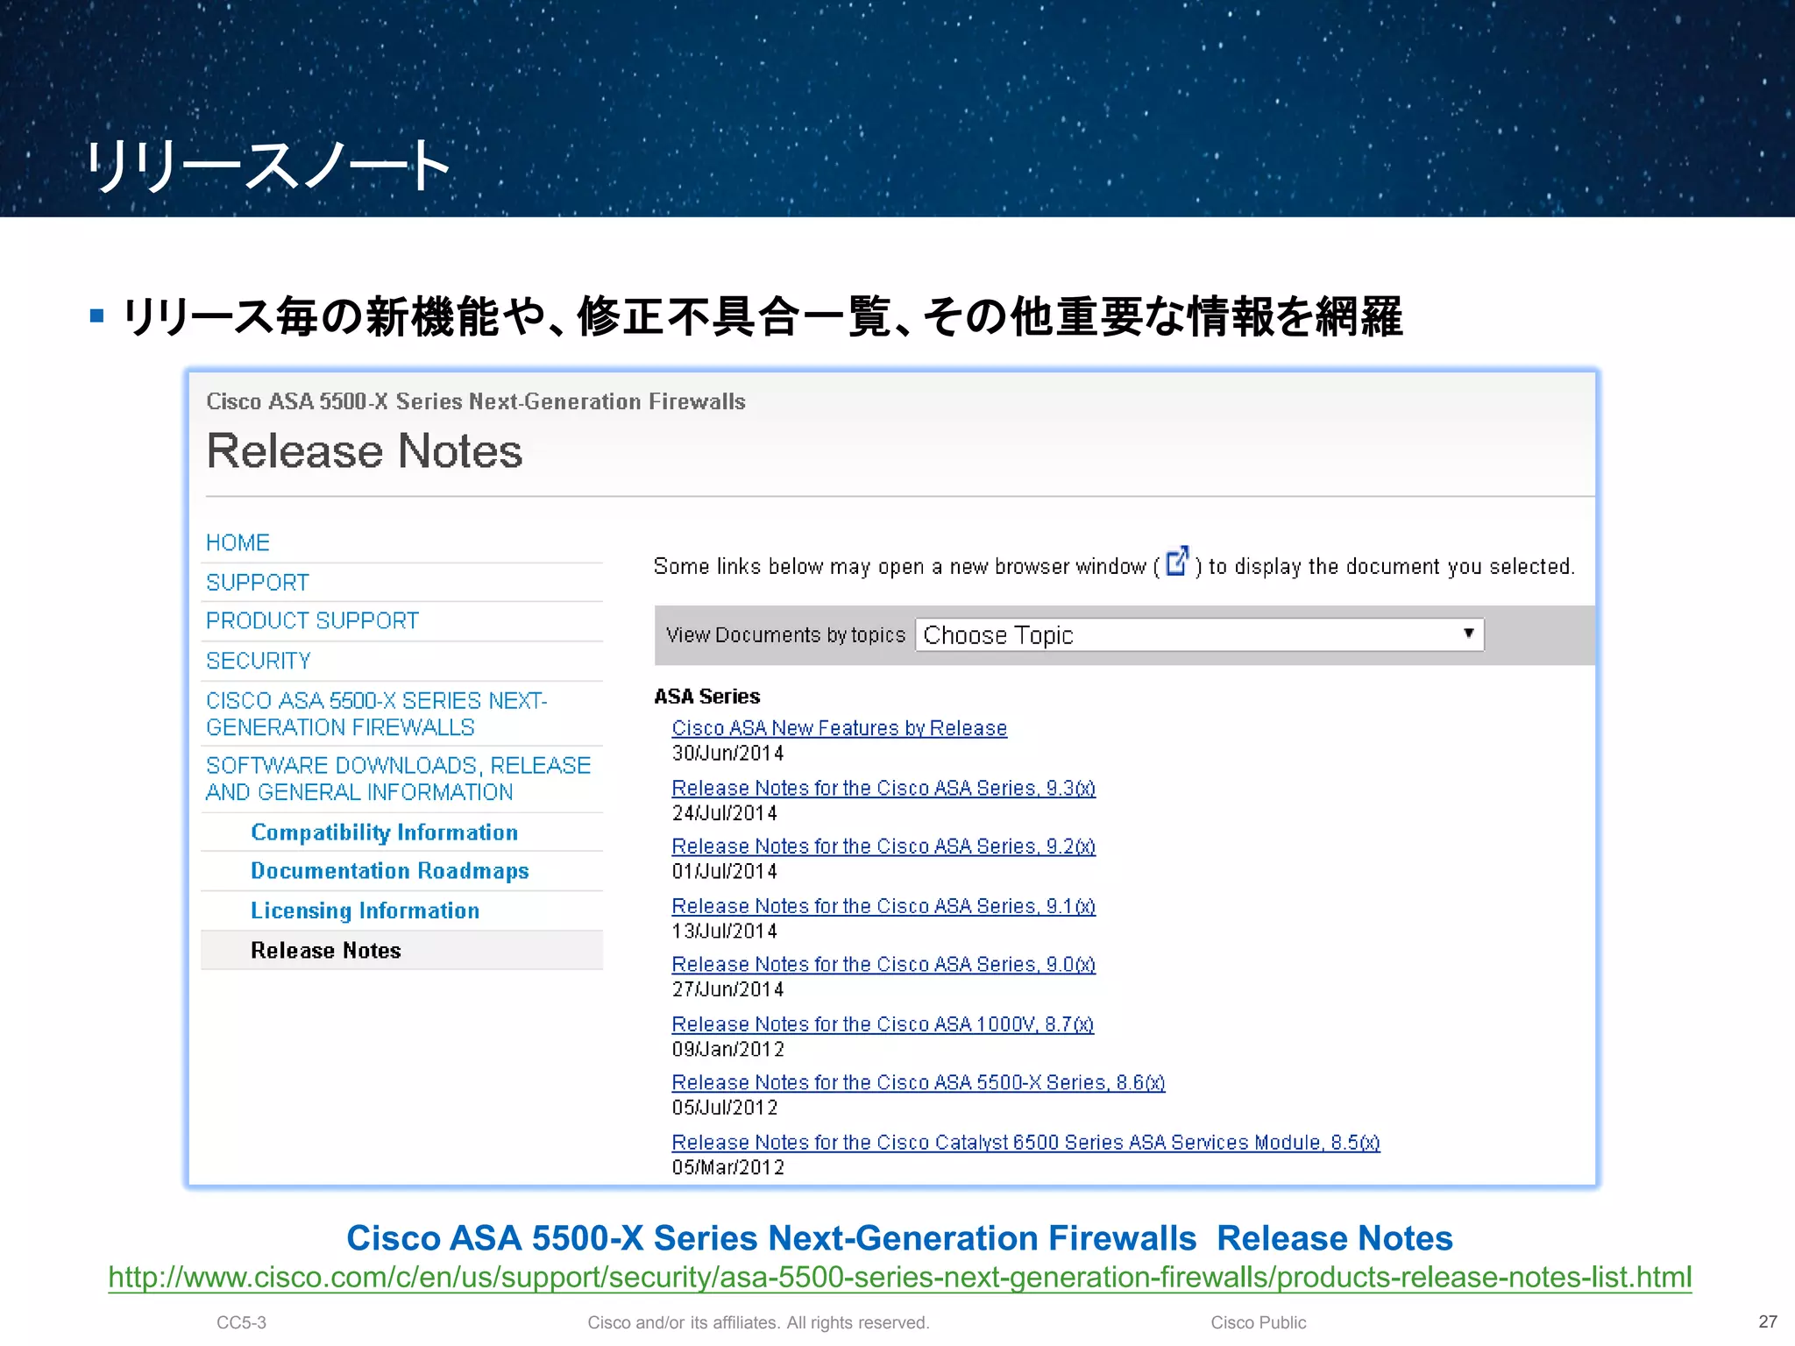Open Software Downloads, Release and General Information
Viewport: 1795px width, 1346px height.
399,779
